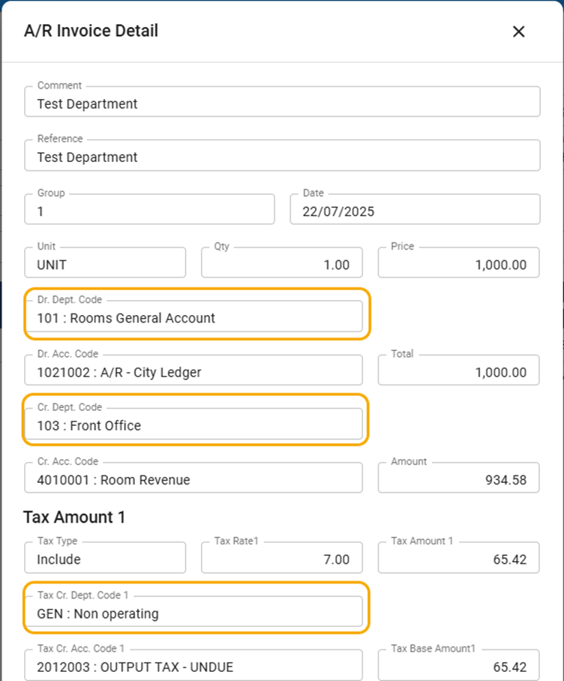Open the Dr. Acc. Code selector

pyautogui.click(x=193, y=371)
